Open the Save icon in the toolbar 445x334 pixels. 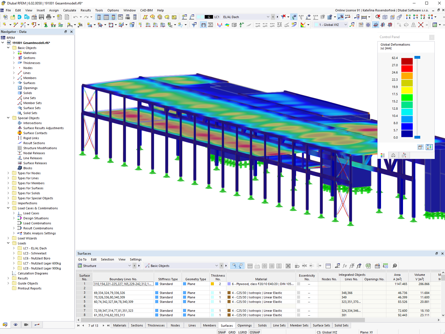41,17
